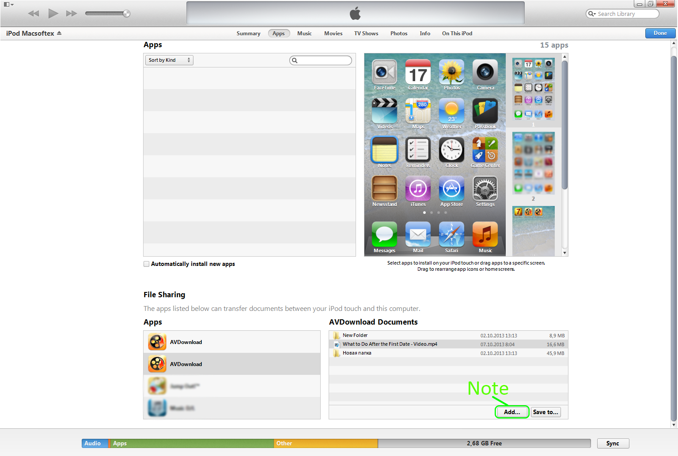Click the Safari dock icon
The width and height of the screenshot is (678, 456).
451,234
